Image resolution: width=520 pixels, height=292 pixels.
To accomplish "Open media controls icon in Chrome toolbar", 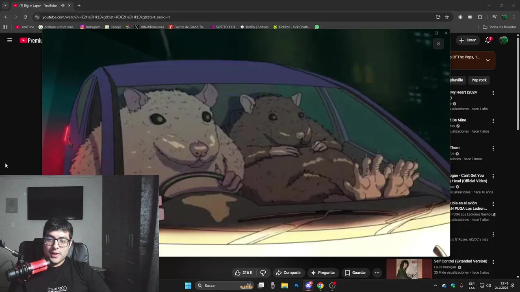I will (494, 17).
